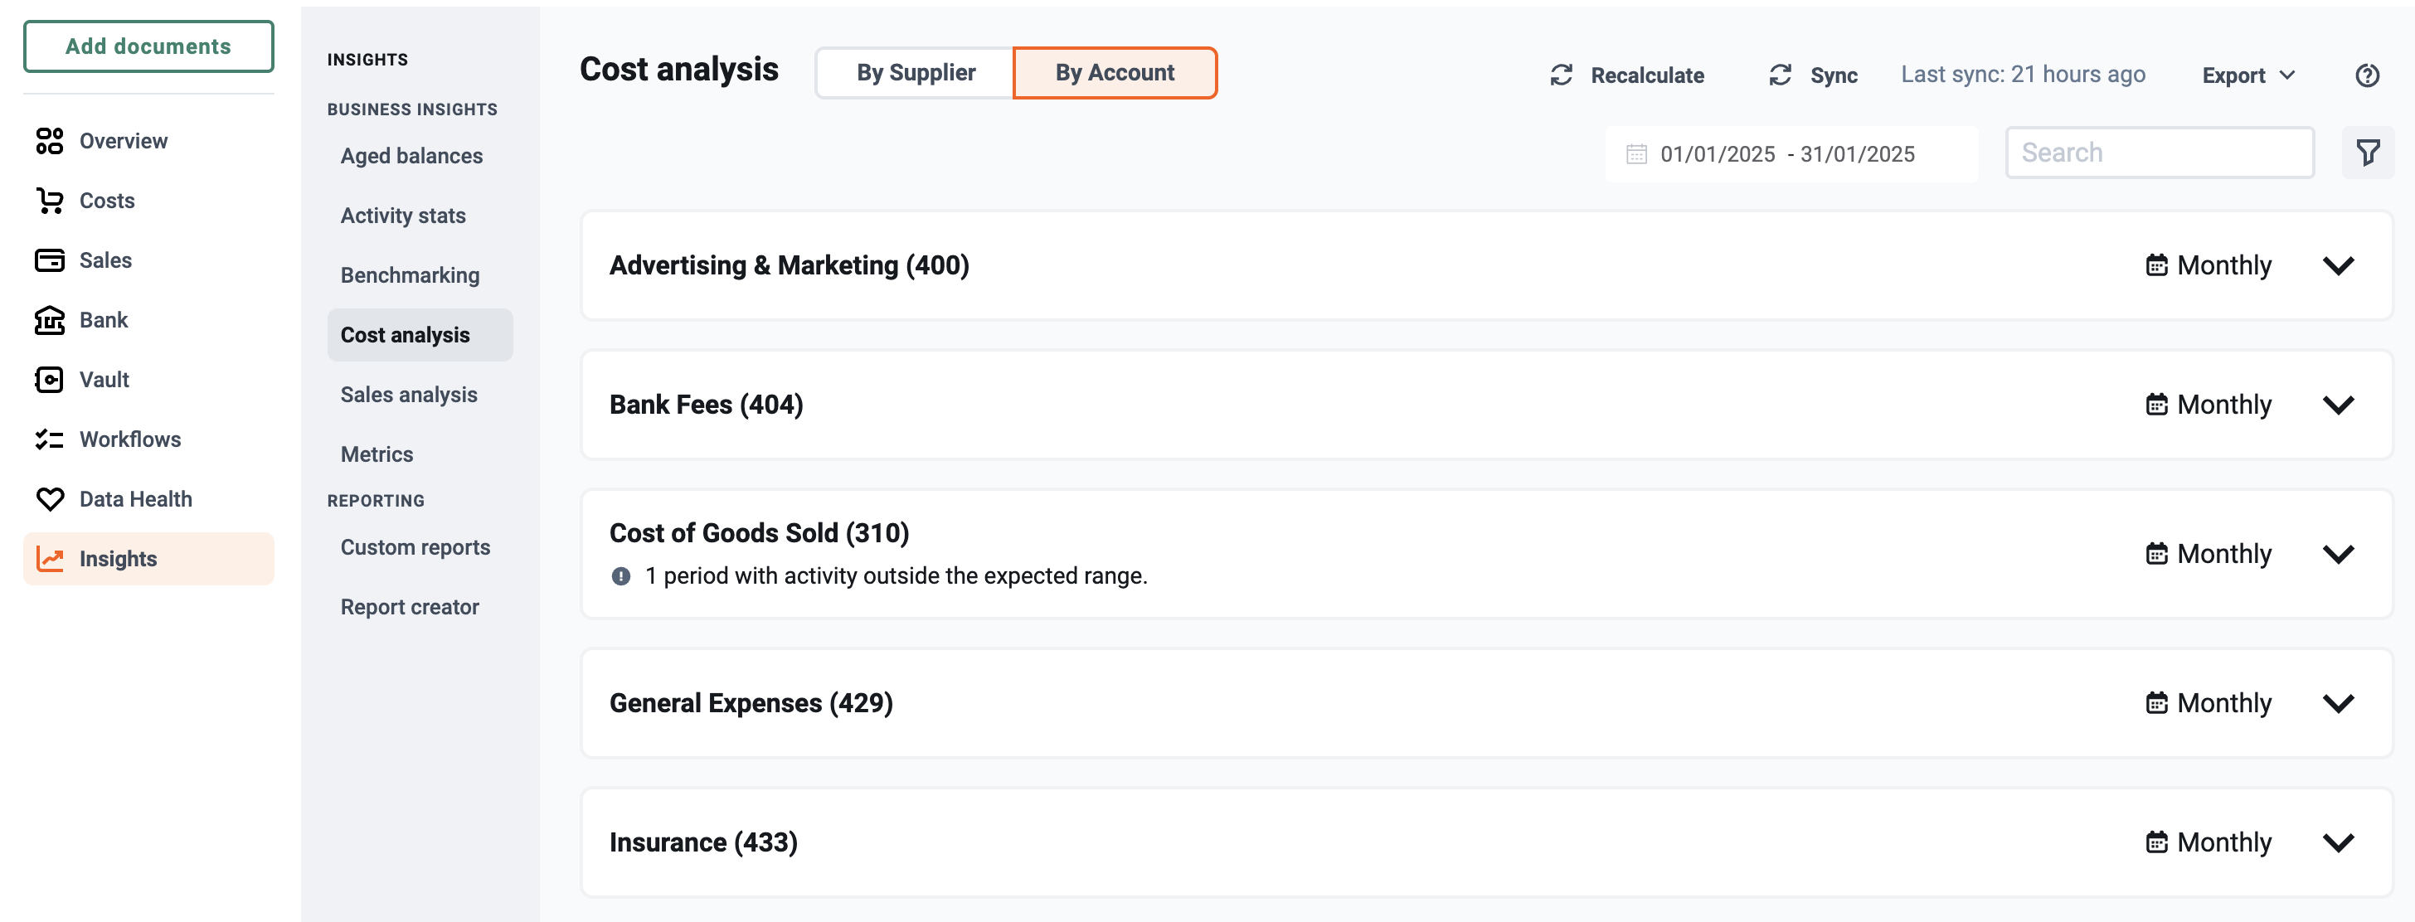Click the Workflows checklist icon

pos(50,439)
